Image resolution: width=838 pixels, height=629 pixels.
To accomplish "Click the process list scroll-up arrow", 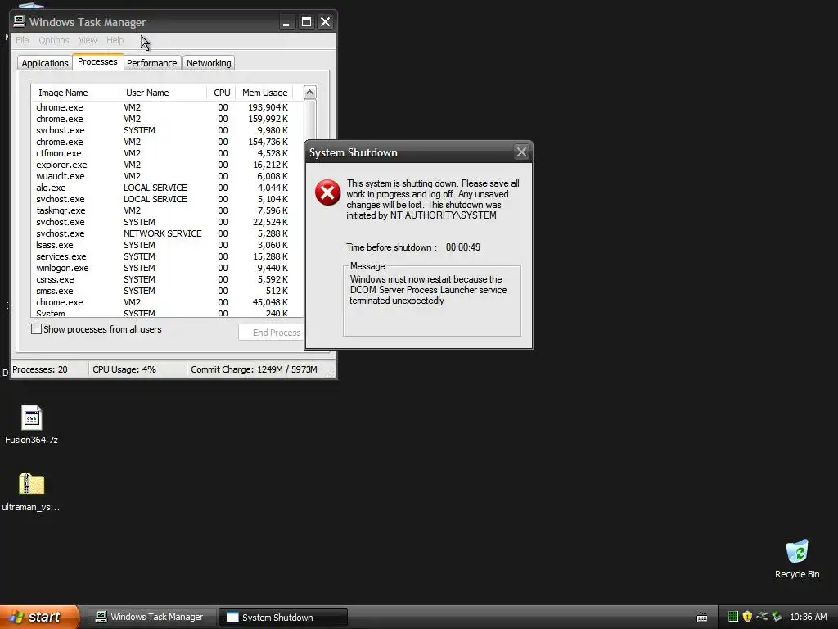I will click(x=309, y=92).
